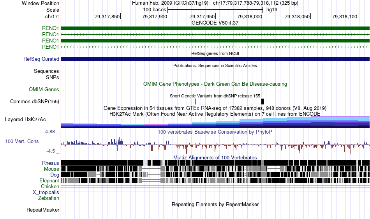This screenshot has width=370, height=219.
Task: Click the chr17:79,317,788-79,318,112 position text
Action: pos(255,3)
